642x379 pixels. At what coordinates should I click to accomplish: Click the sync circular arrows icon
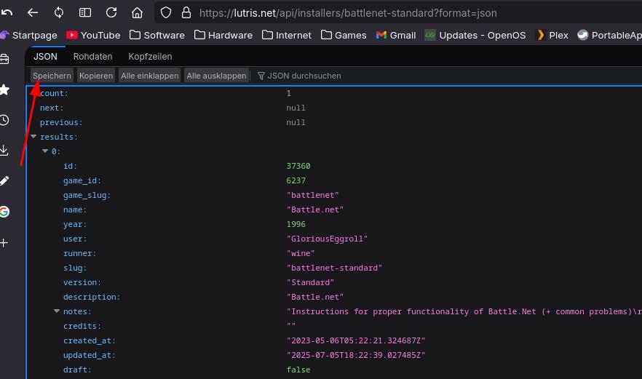point(59,12)
